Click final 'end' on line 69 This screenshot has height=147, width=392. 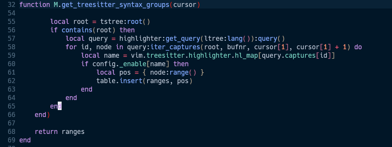coord(25,140)
